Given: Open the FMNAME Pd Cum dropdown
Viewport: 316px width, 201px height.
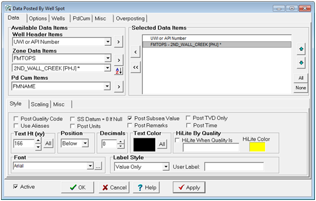Looking at the screenshot, I should [x=61, y=87].
